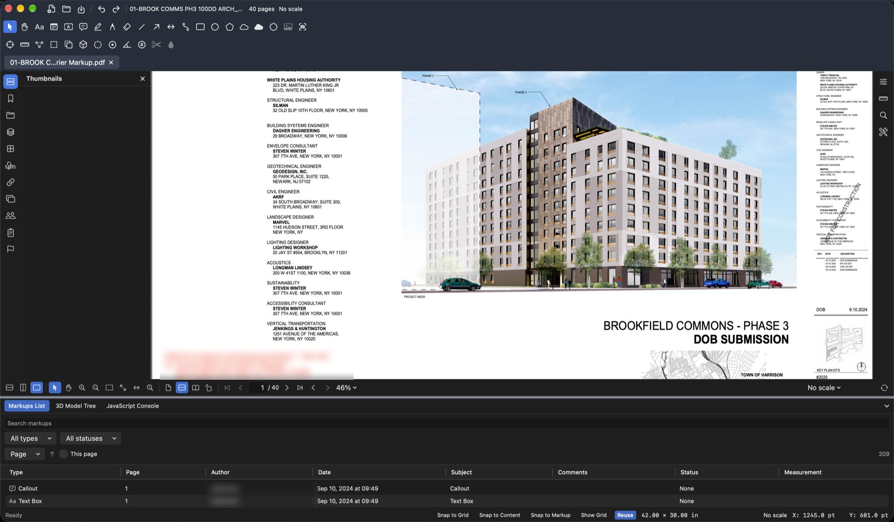Go to the next page arrow
Screen dimensions: 894x522
pos(287,388)
